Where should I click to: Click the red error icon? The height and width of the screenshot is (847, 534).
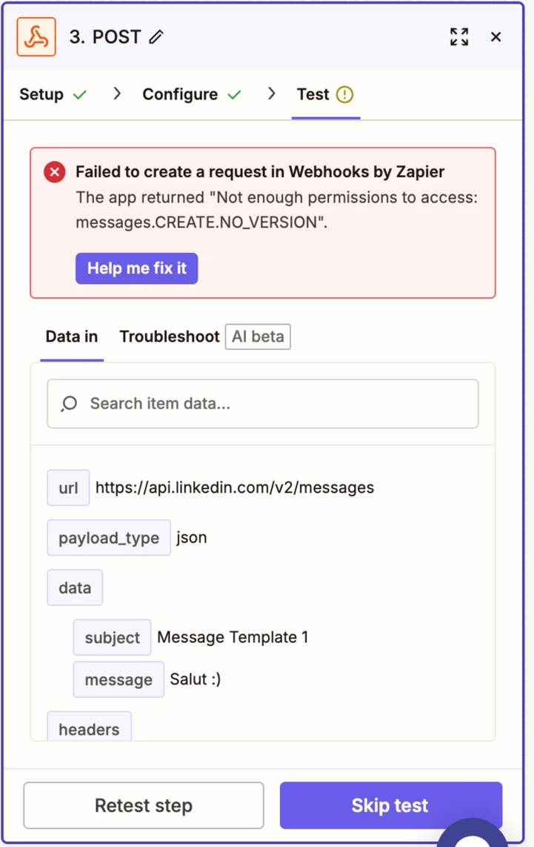(x=54, y=173)
